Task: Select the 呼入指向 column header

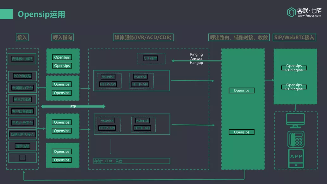Action: 63,38
